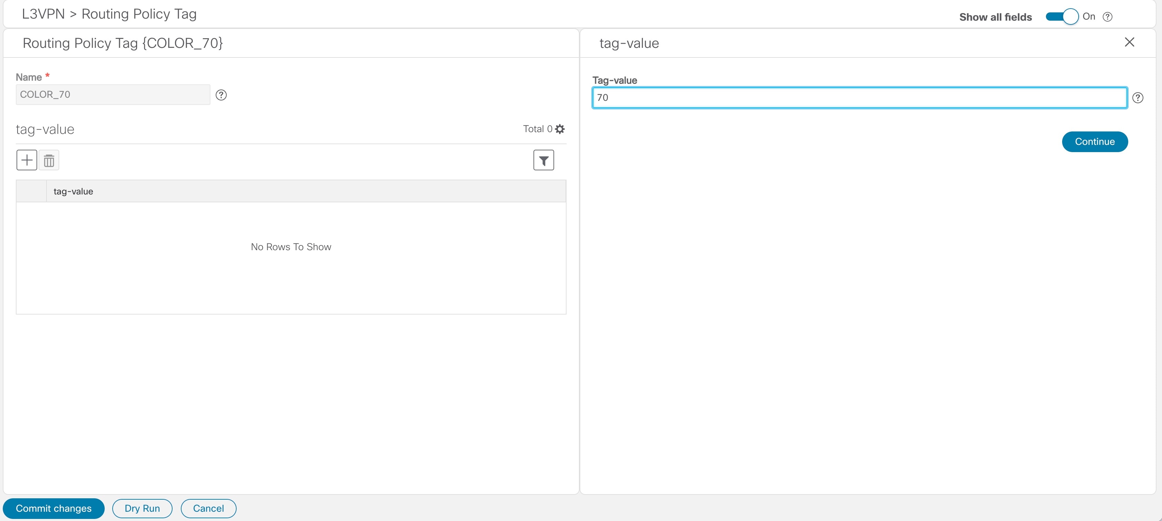Delete selected tag-value rows
The image size is (1162, 521).
click(49, 160)
